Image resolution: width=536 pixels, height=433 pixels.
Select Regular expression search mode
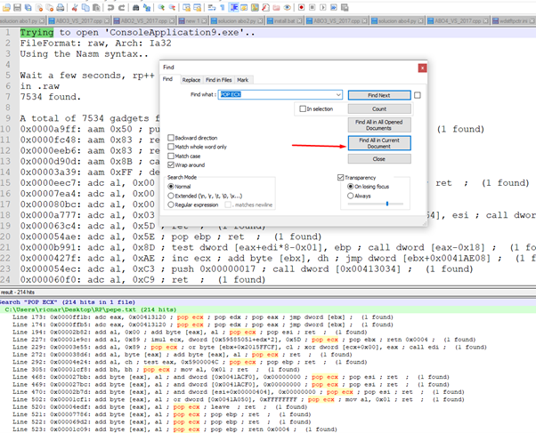[171, 204]
